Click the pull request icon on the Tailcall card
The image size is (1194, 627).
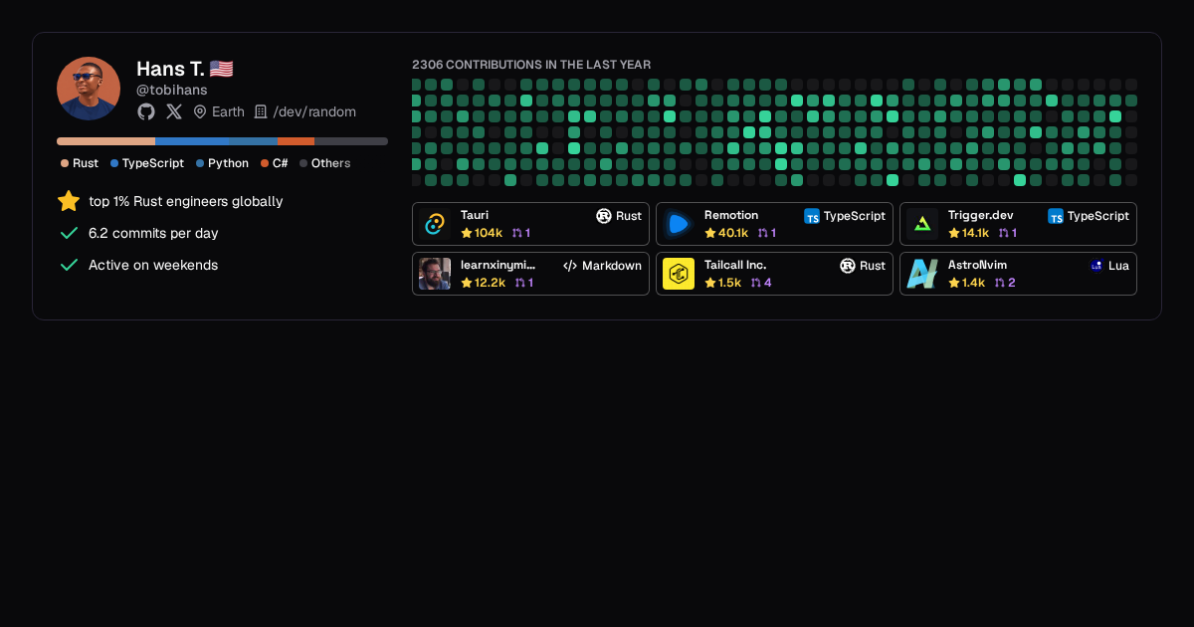pos(756,283)
